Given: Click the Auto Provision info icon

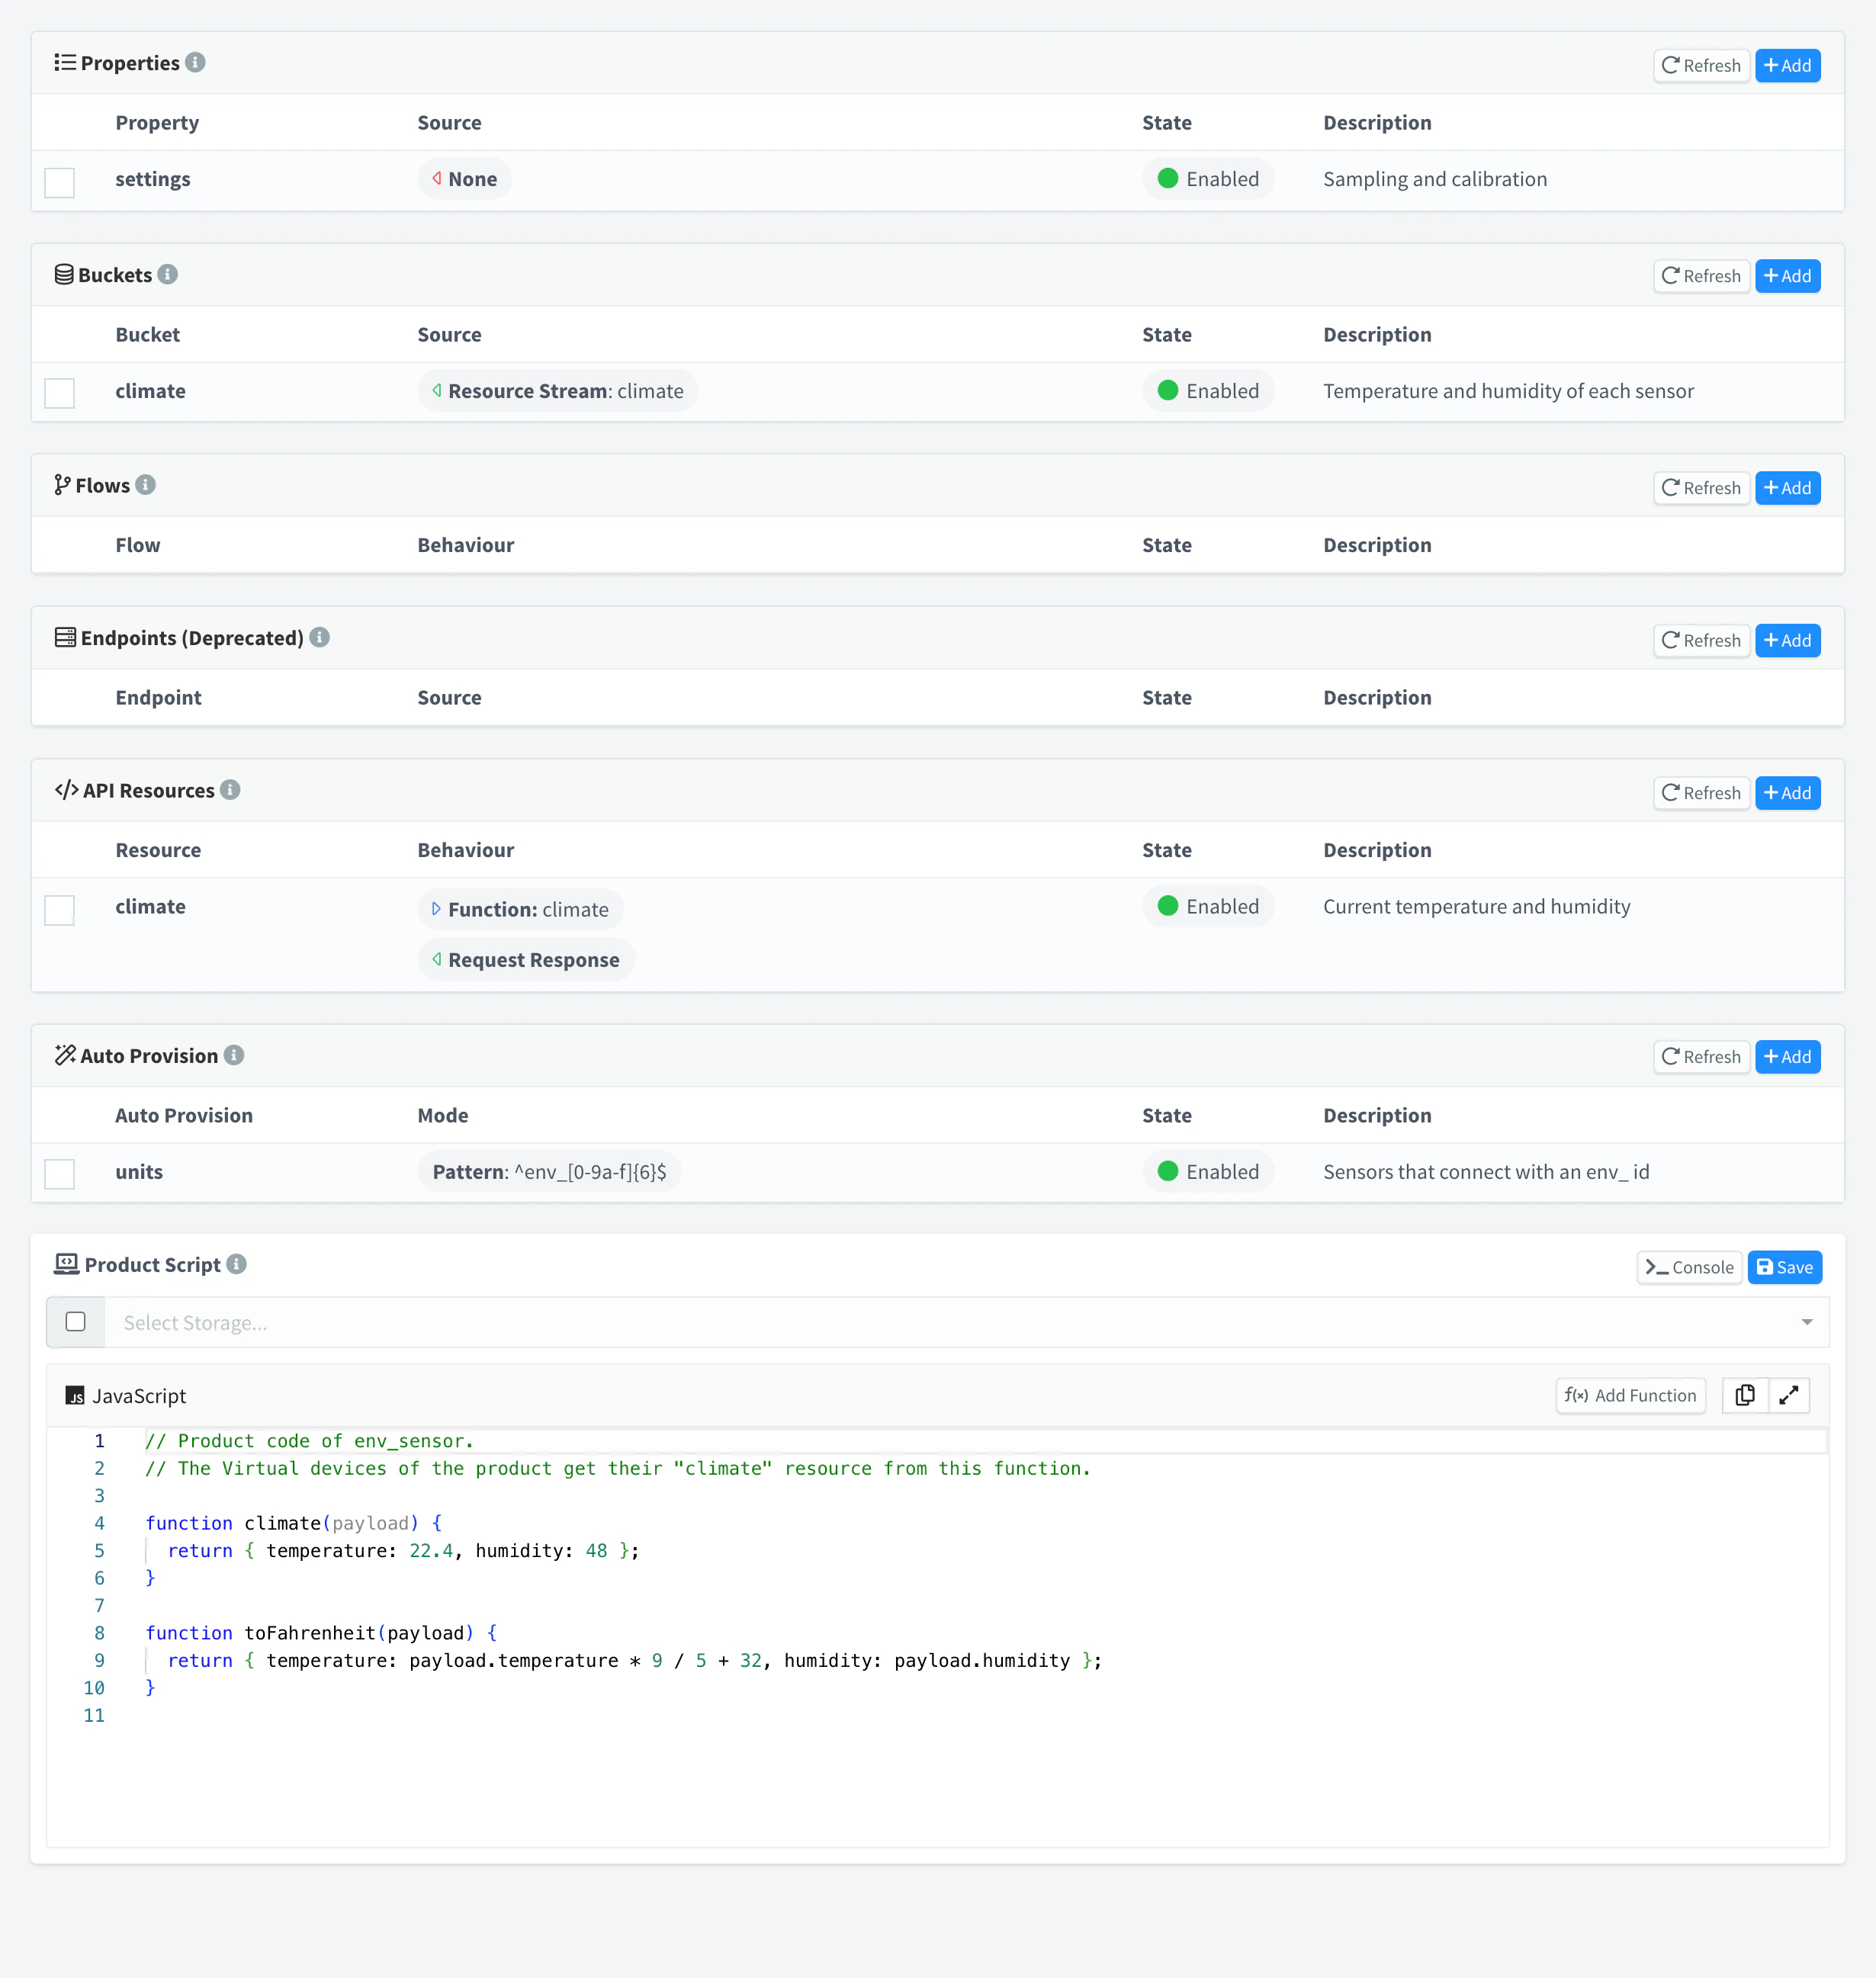Looking at the screenshot, I should [234, 1055].
